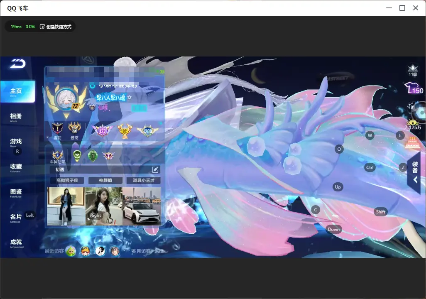Click the green double-arrow at card top
The height and width of the screenshot is (299, 426).
point(162,71)
